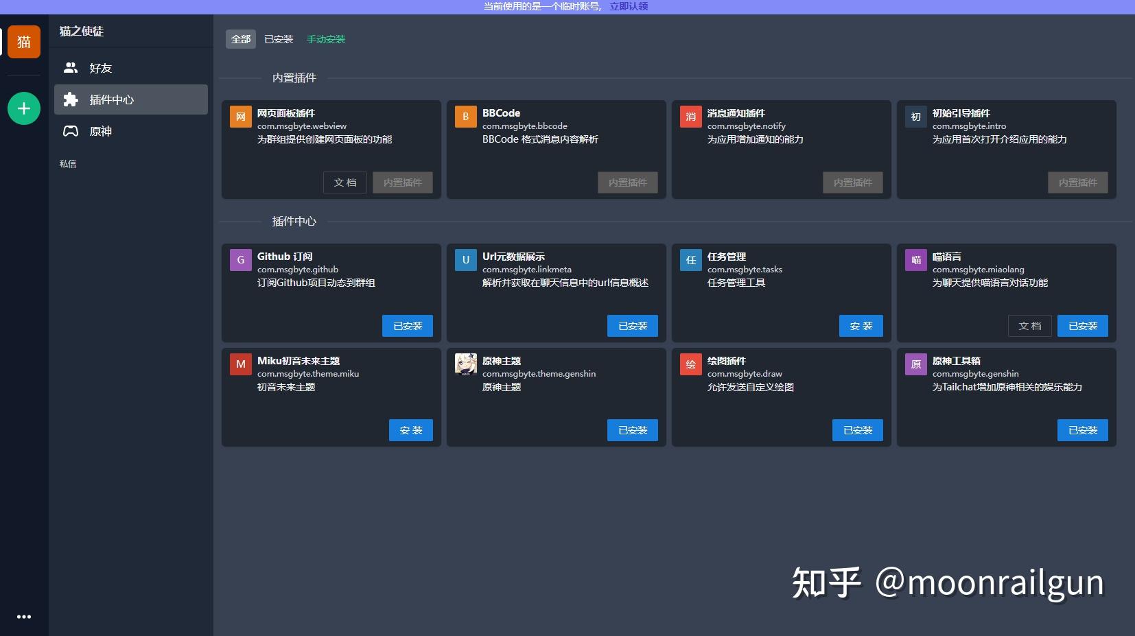Click 已安装 button on Github 订阅
Viewport: 1135px width, 636px height.
(408, 326)
